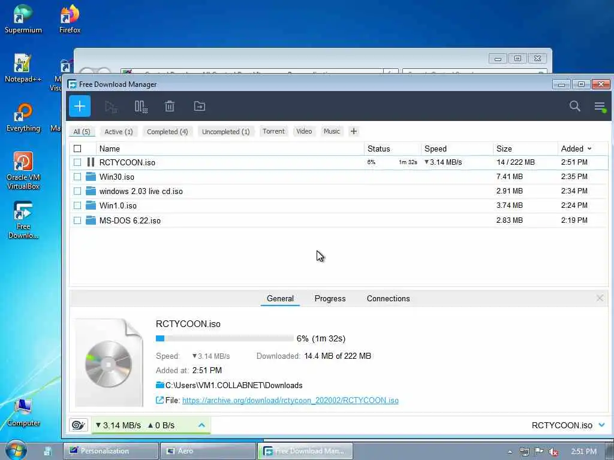The width and height of the screenshot is (614, 460).
Task: Click the folder icon beside windows 2.03 live cd.iso
Action: tap(91, 191)
